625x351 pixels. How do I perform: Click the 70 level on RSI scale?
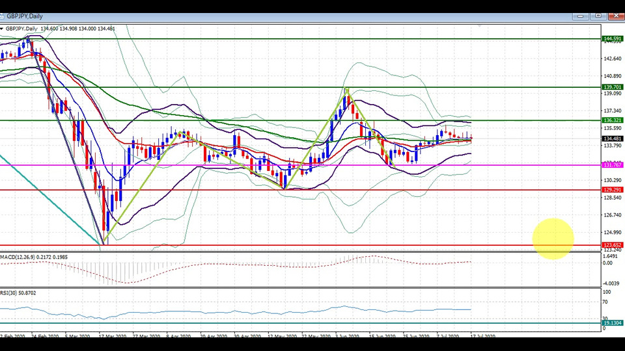point(605,302)
